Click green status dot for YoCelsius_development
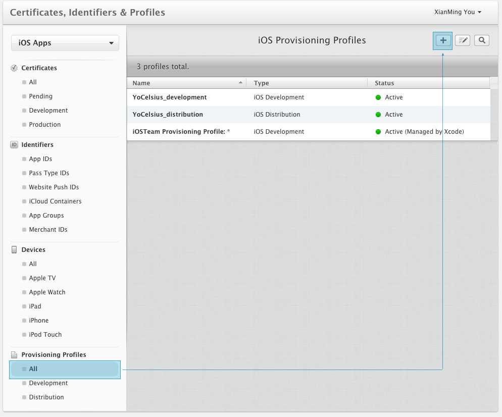Viewport: 502px width, 417px height. 378,97
